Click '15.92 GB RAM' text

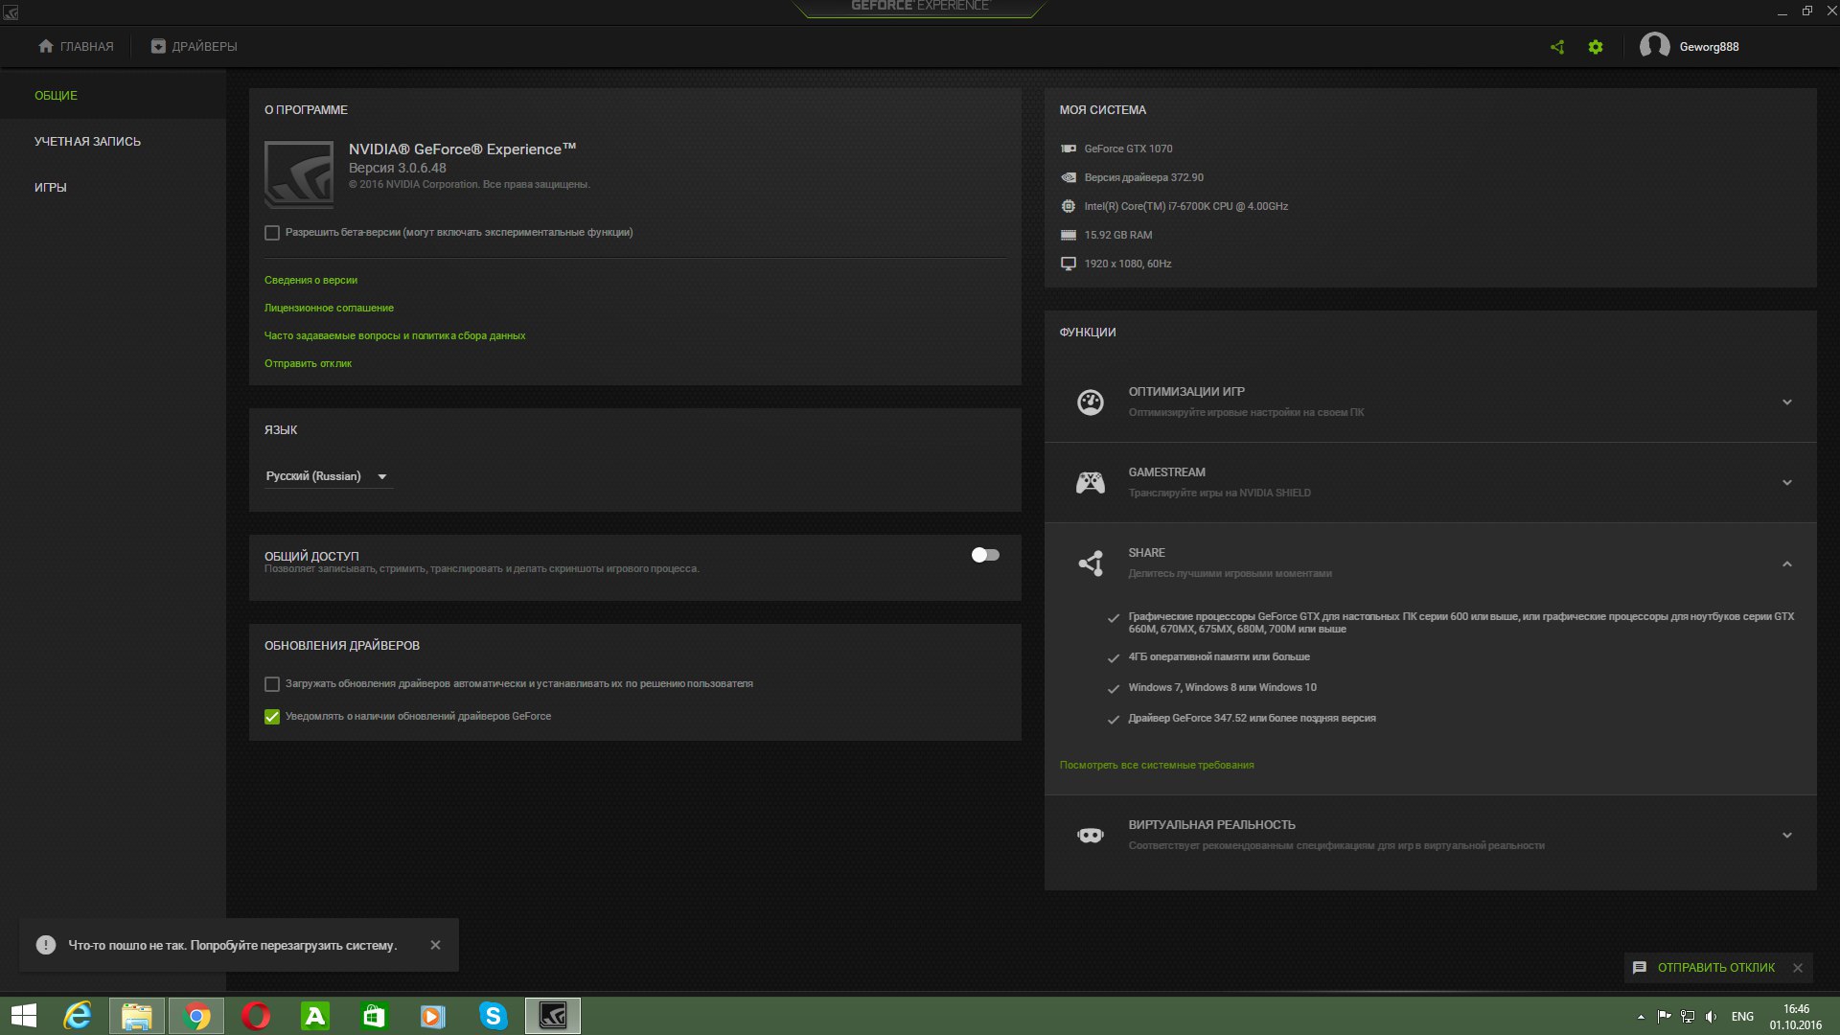[x=1117, y=235]
